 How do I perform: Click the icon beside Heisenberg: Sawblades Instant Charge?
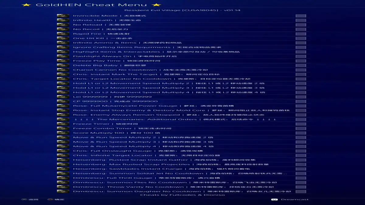(63, 169)
